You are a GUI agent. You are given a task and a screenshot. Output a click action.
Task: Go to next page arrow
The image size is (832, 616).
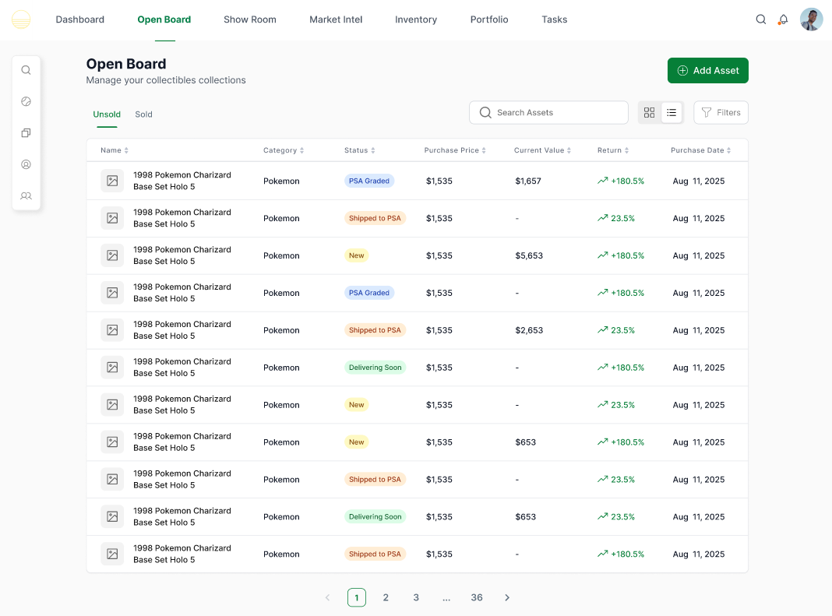(x=506, y=597)
